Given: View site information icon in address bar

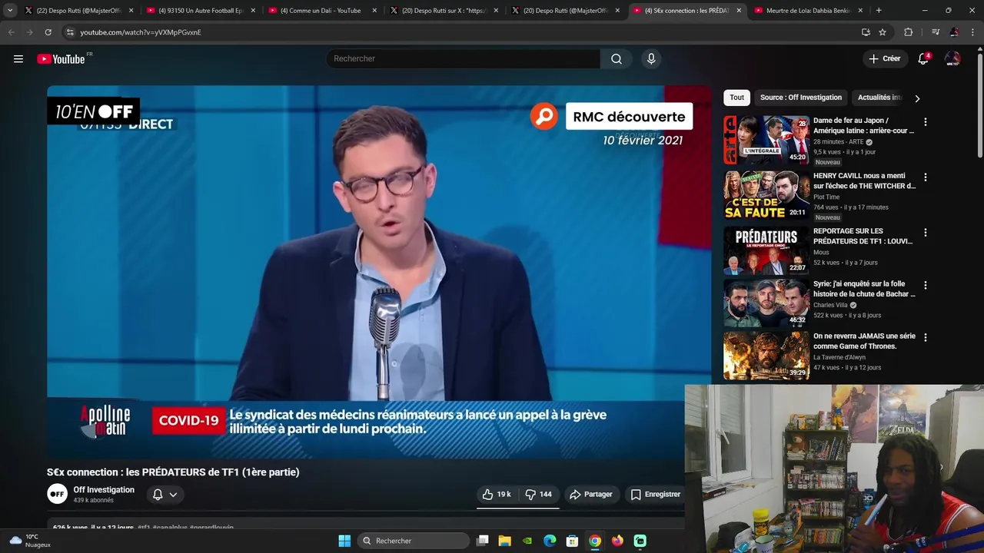Looking at the screenshot, I should 69,32.
